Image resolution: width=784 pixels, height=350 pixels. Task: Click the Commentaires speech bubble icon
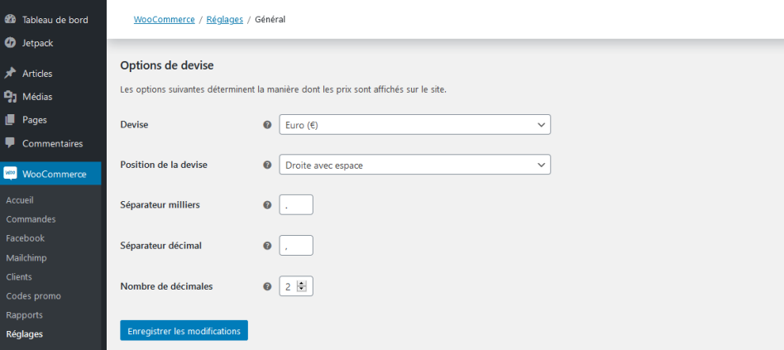tap(10, 143)
